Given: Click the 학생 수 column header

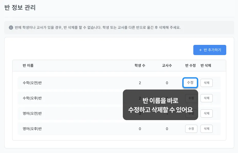Looking at the screenshot, I should tap(140, 66).
